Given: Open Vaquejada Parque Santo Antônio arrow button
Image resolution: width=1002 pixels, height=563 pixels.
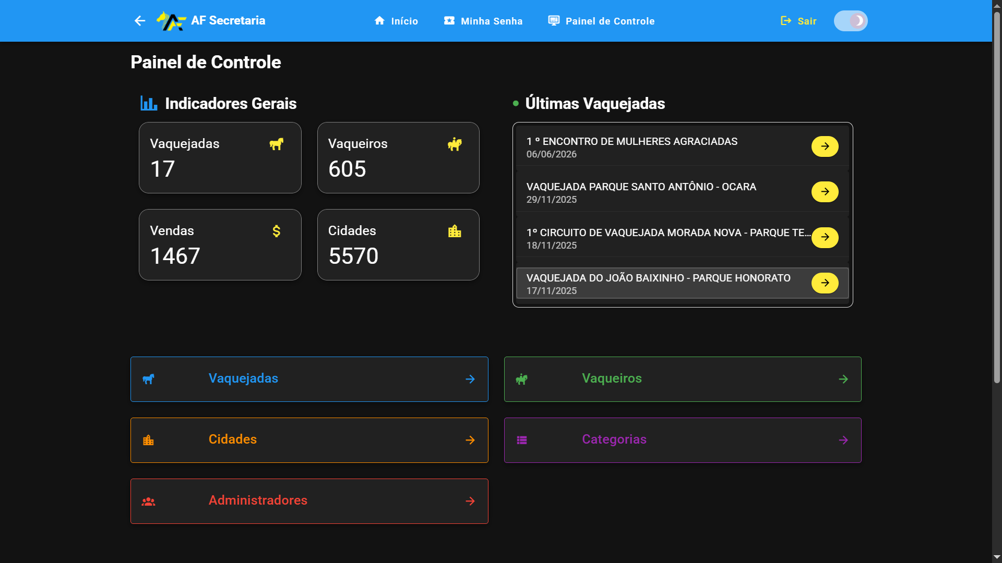Looking at the screenshot, I should (825, 192).
